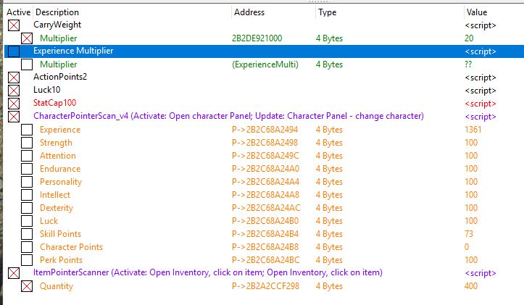524x305 pixels.
Task: Disable the CarryWeight script checkbox
Action: pyautogui.click(x=14, y=25)
